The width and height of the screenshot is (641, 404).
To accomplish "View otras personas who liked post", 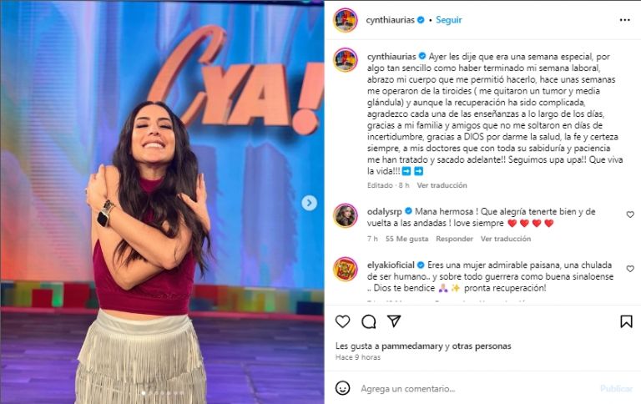I will [x=481, y=346].
